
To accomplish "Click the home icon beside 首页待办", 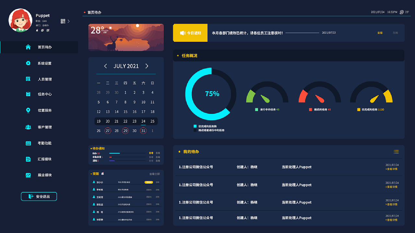I will pos(28,47).
